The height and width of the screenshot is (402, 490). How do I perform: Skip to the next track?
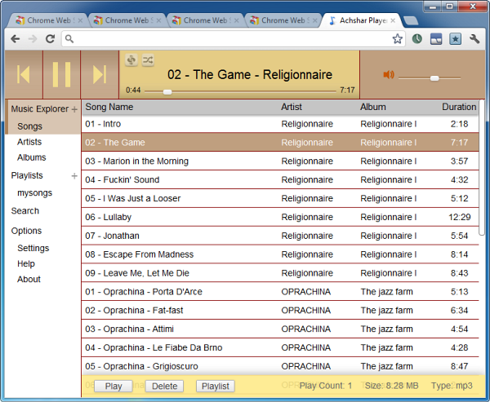pos(100,74)
